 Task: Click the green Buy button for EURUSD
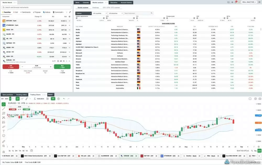pos(62,67)
